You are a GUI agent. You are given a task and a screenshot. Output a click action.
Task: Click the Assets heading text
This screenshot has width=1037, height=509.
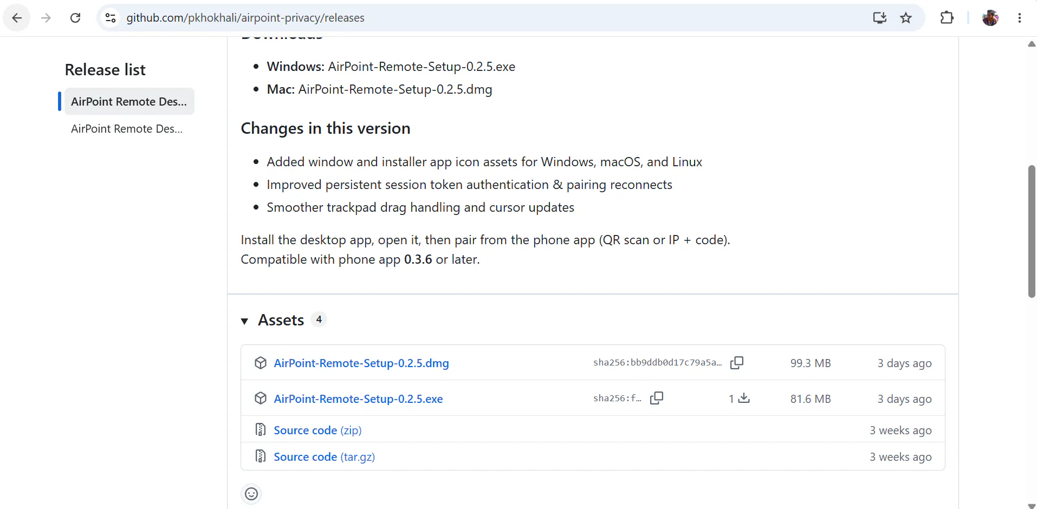281,320
